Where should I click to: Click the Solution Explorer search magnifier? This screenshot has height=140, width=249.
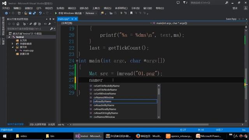51,29
